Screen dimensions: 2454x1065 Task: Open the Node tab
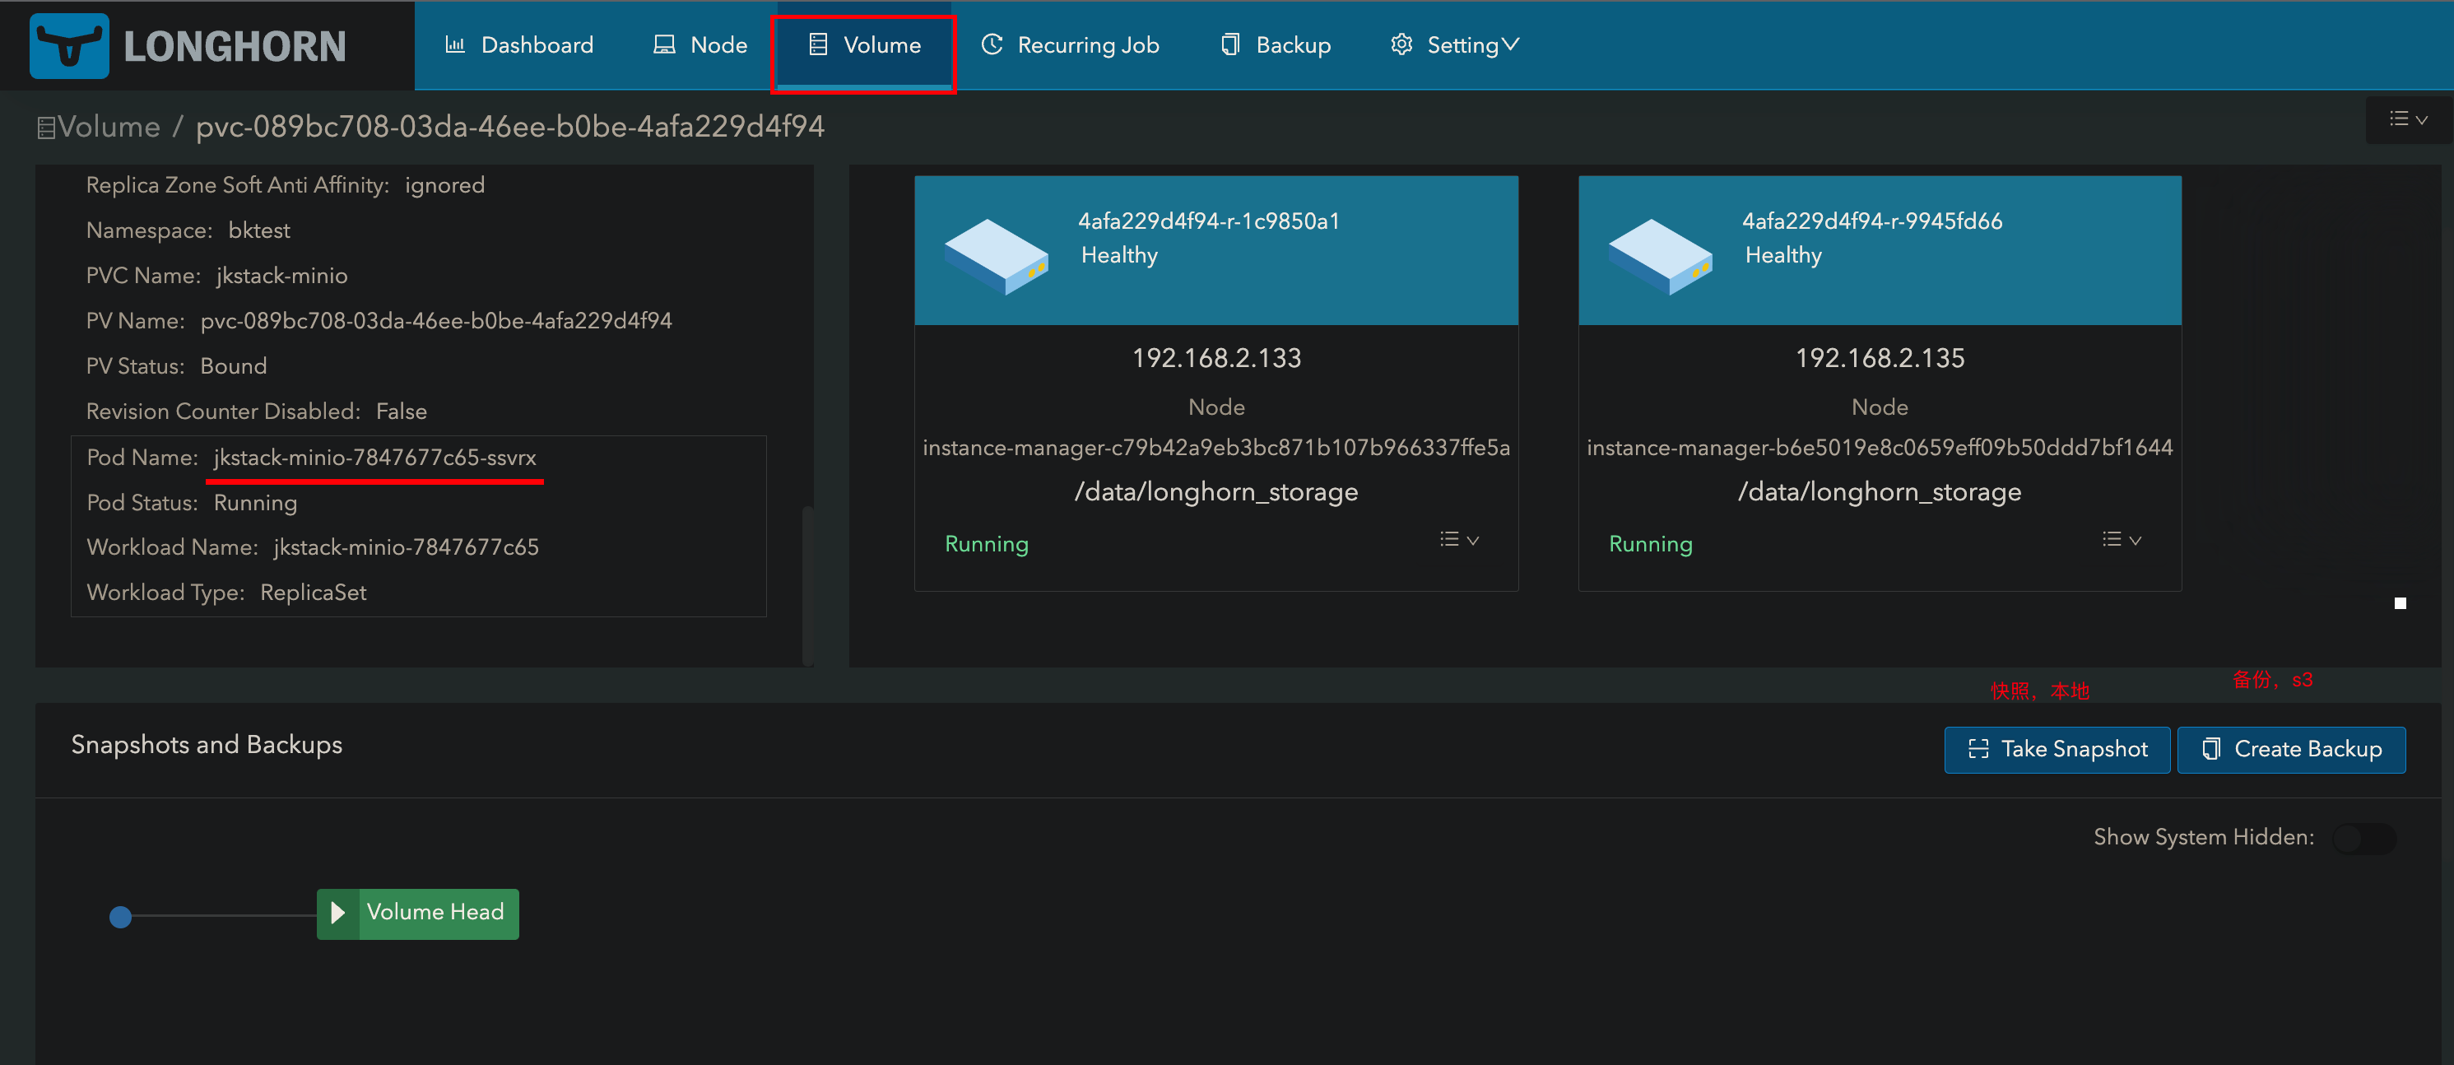tap(699, 44)
